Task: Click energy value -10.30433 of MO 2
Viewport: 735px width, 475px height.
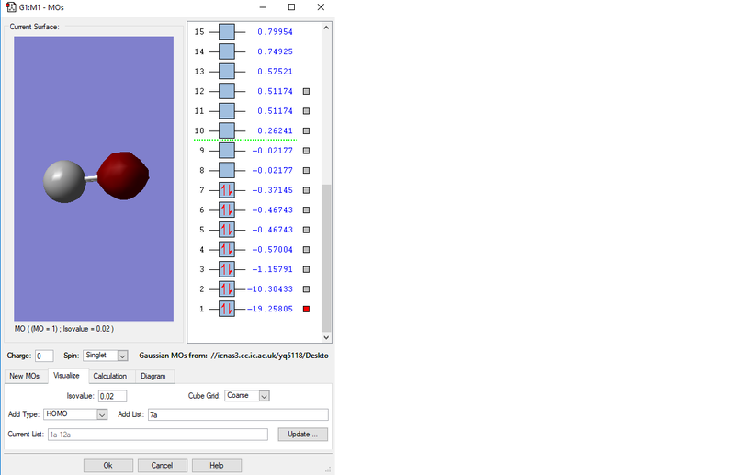Action: coord(270,289)
